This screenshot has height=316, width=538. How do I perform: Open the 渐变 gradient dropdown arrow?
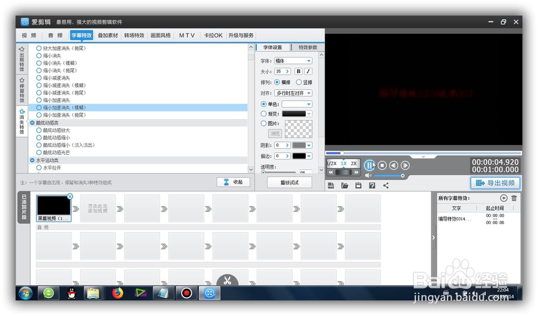309,114
